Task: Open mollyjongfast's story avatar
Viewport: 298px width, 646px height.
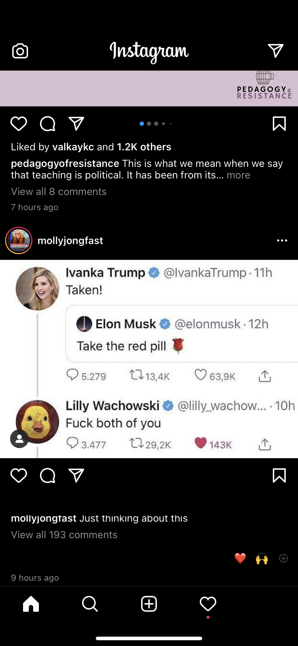Action: pyautogui.click(x=19, y=240)
